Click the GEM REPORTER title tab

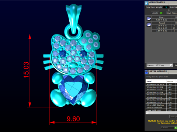point(157,2)
